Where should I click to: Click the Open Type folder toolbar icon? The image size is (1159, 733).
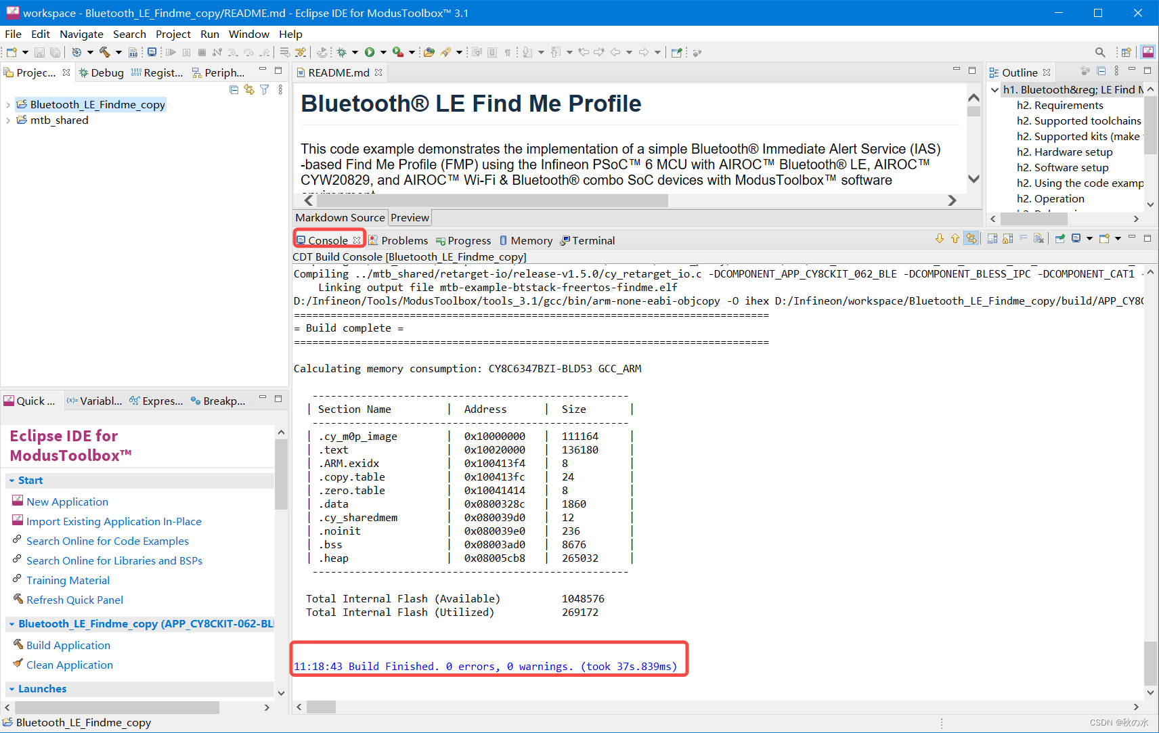pyautogui.click(x=429, y=52)
